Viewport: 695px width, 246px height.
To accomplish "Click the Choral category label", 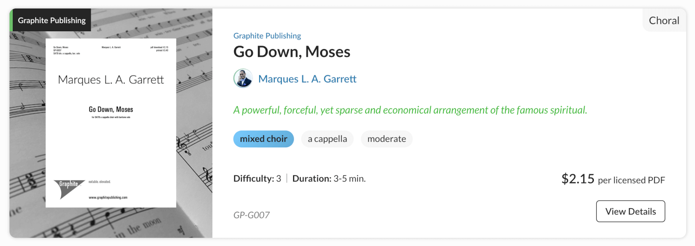I will [664, 20].
